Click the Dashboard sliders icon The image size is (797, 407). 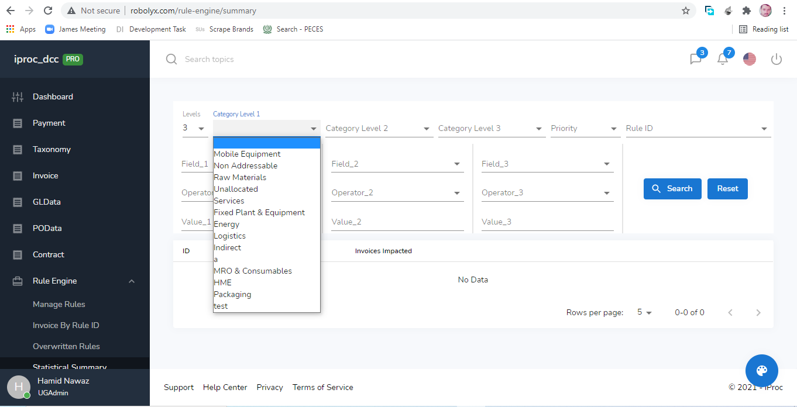click(18, 97)
